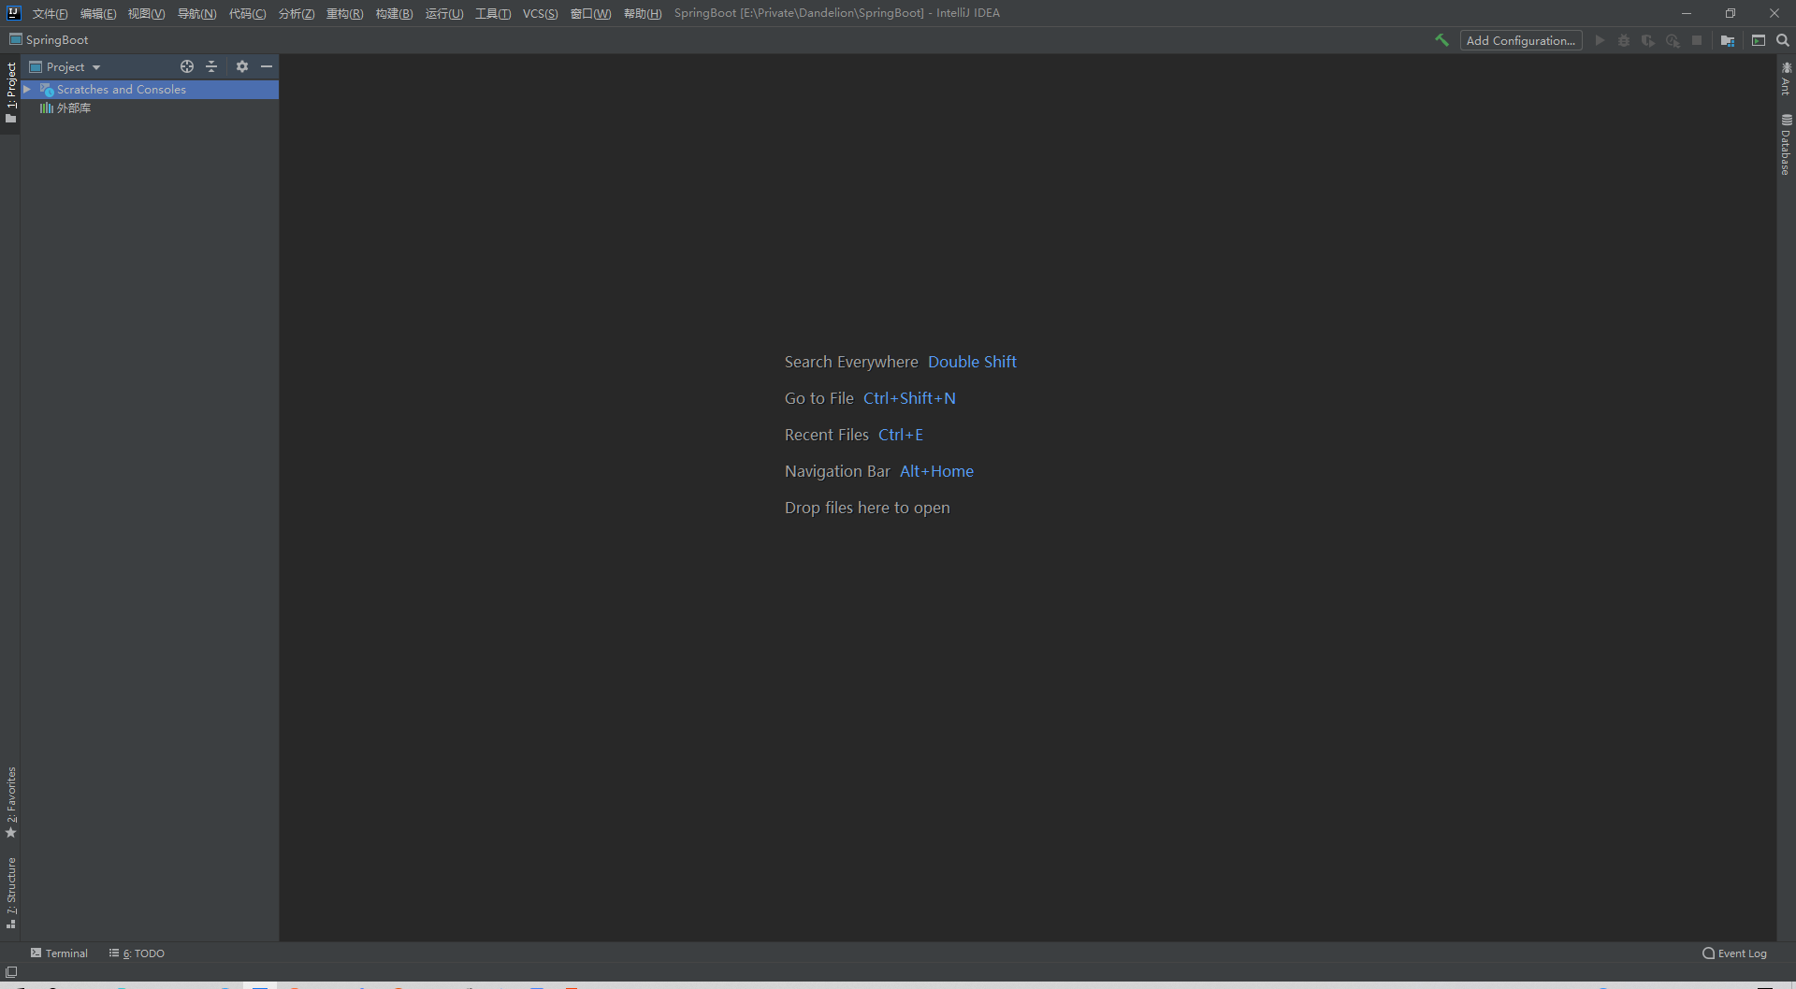
Task: Click the run anything toolbar icon
Action: pos(1759,40)
